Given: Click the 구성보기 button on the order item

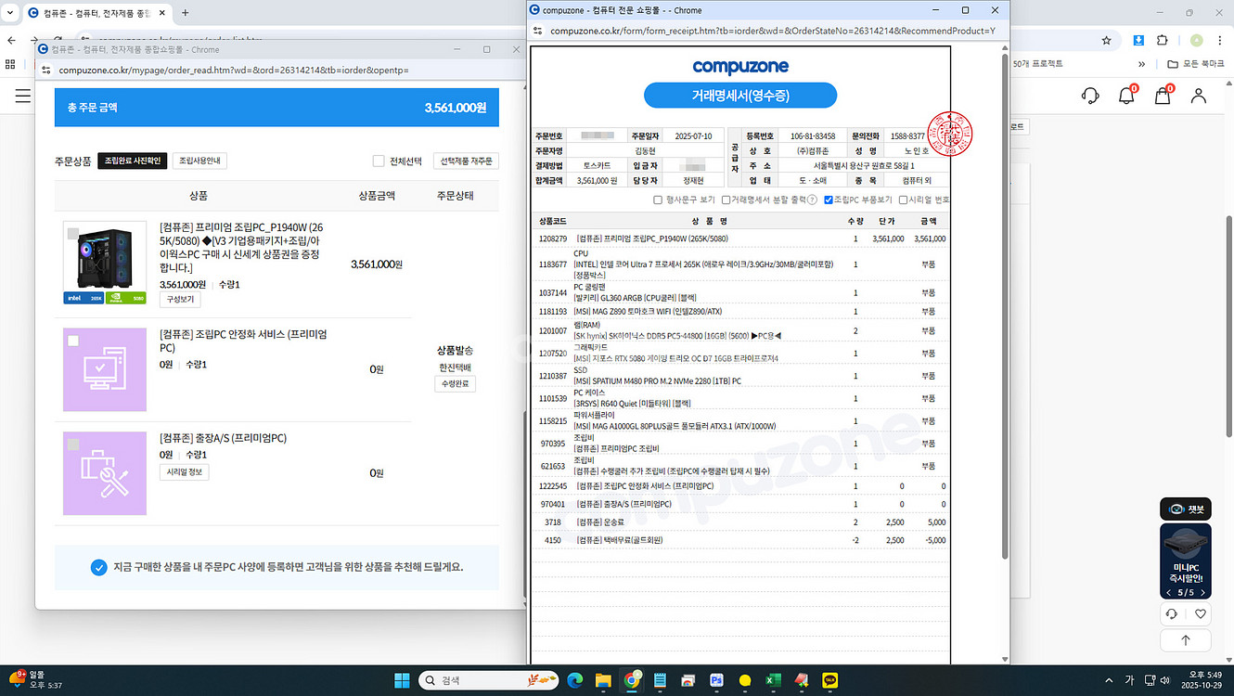Looking at the screenshot, I should [x=180, y=299].
